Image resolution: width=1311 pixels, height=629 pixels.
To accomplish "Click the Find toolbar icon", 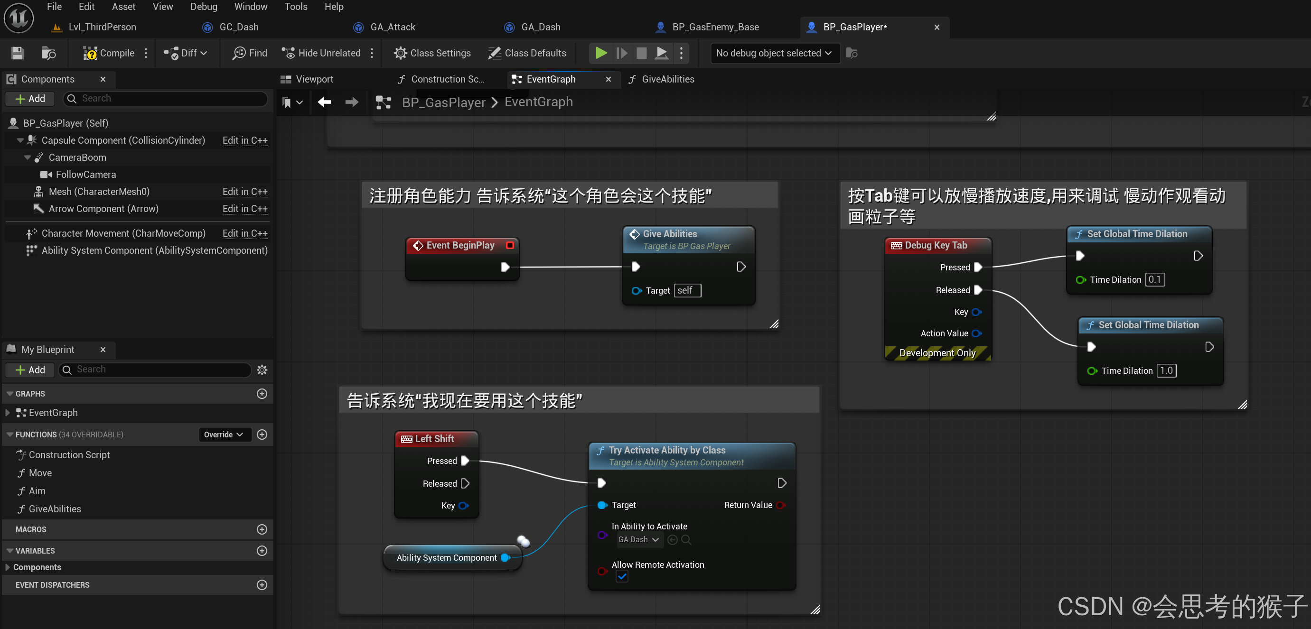I will [x=239, y=53].
